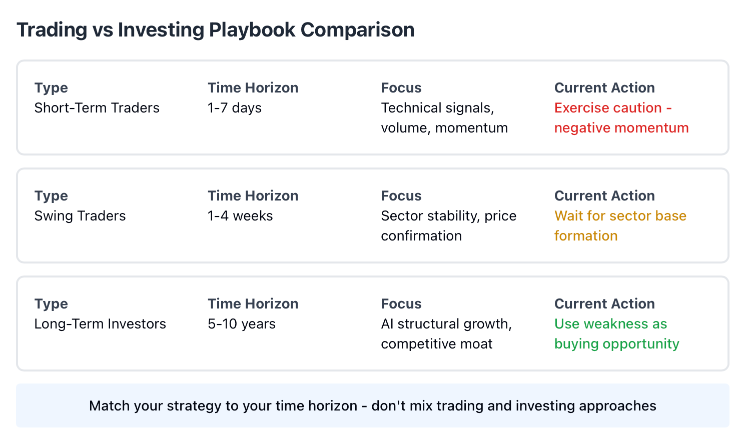Click the 1-7 days time horizon value
The width and height of the screenshot is (742, 443).
(235, 108)
